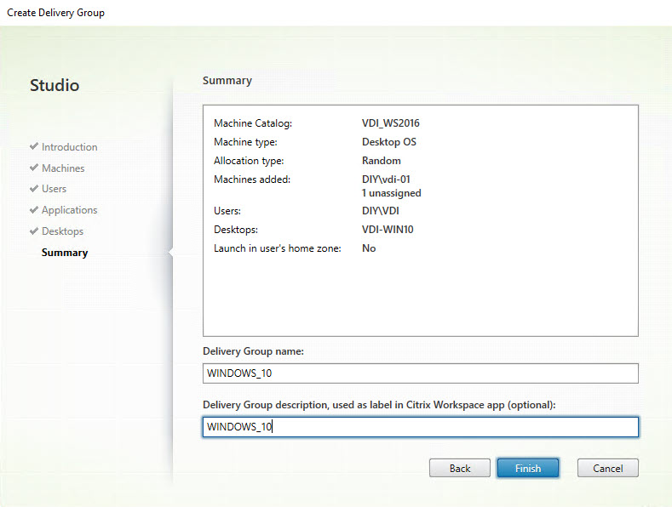Focus the Delivery Group name field

[420, 373]
